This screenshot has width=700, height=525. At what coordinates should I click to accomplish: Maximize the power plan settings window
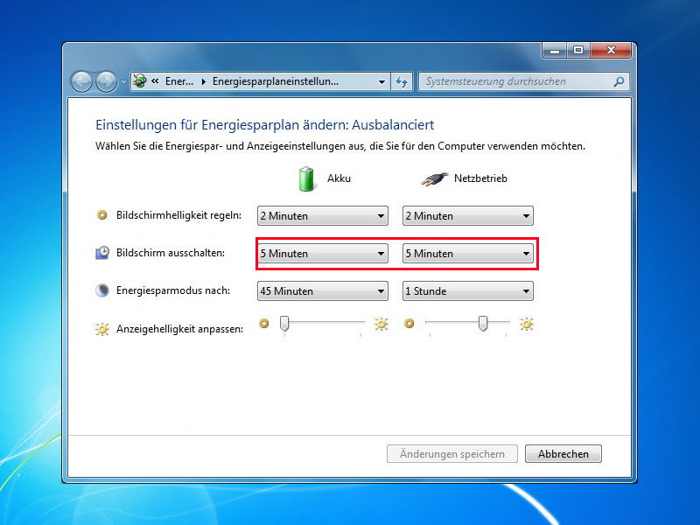(x=578, y=51)
